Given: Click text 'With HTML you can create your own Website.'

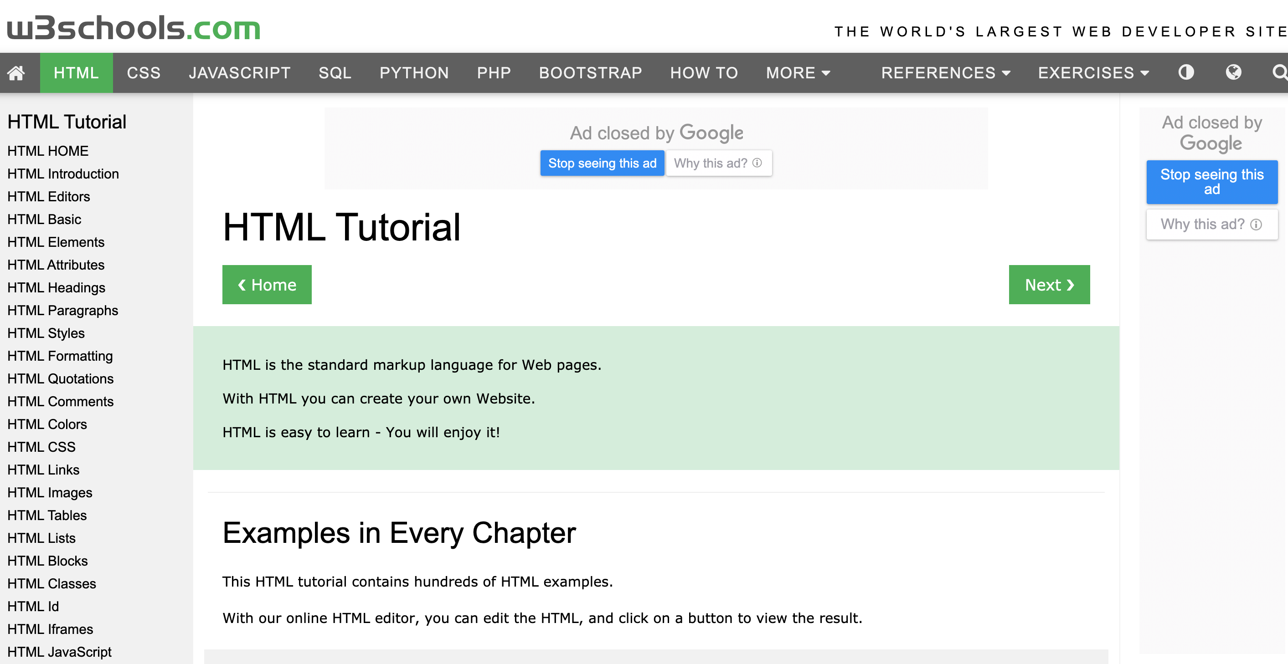Looking at the screenshot, I should click(378, 398).
